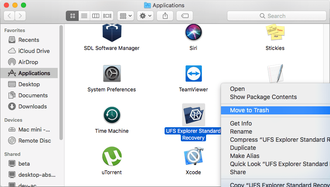Click the Share toolbar button

pos(165,16)
